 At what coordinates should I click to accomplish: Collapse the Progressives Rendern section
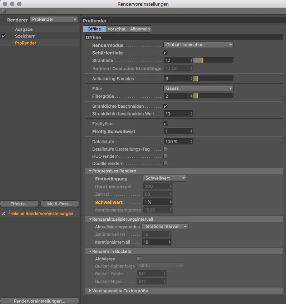[x=90, y=171]
